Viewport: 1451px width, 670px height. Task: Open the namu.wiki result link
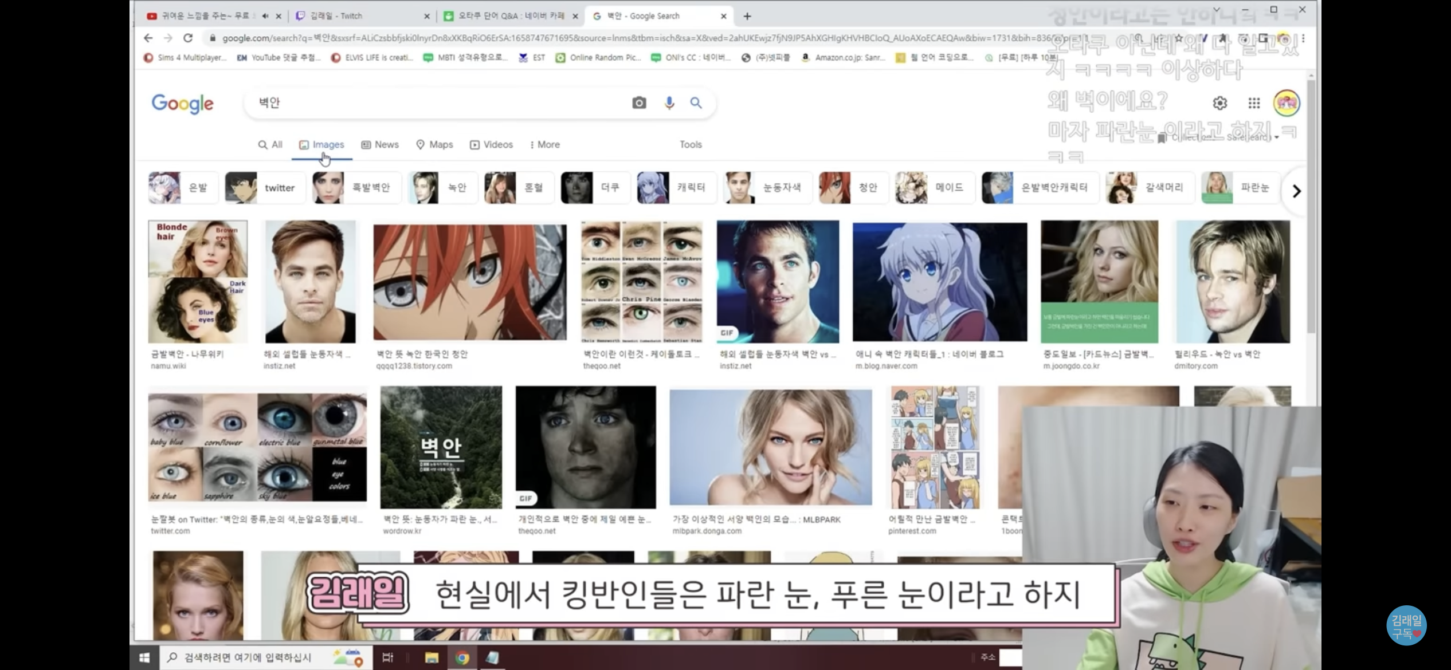pyautogui.click(x=187, y=354)
